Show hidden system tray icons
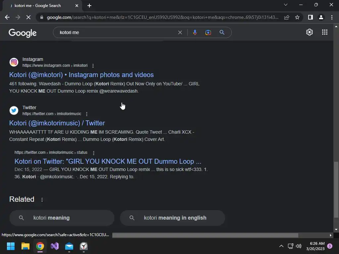This screenshot has height=254, width=339. [x=281, y=246]
